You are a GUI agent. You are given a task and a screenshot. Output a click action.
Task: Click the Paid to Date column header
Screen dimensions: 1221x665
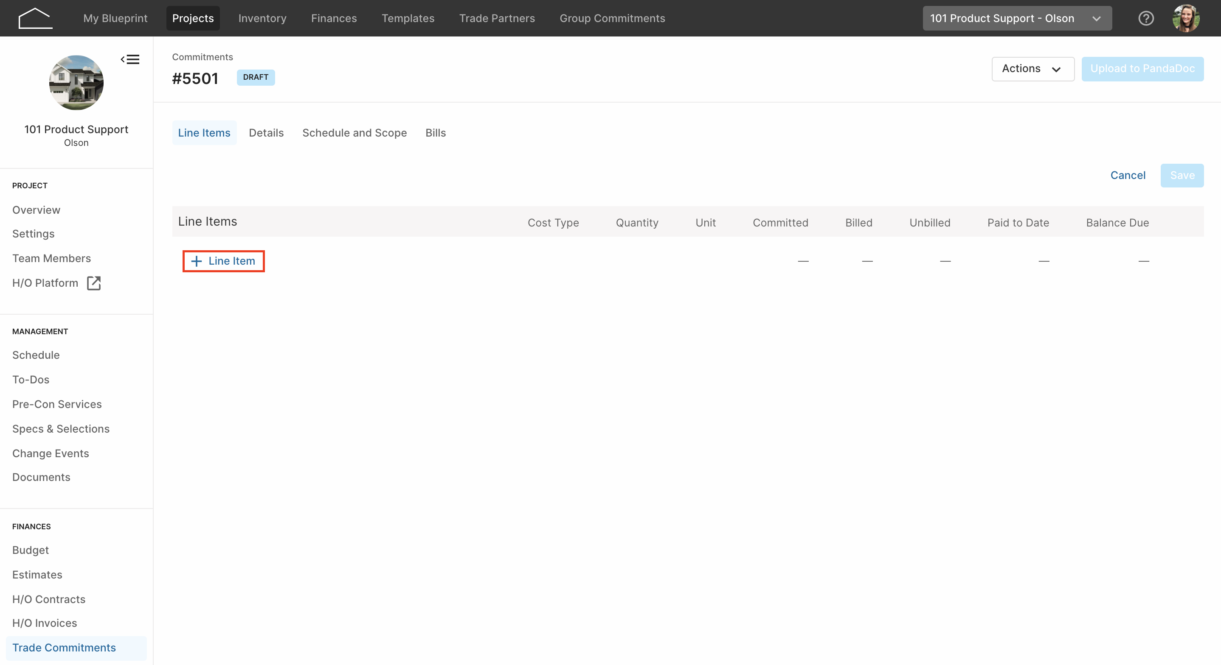click(x=1018, y=223)
